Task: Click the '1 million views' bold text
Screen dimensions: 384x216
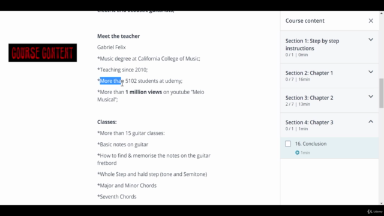Action: point(143,92)
